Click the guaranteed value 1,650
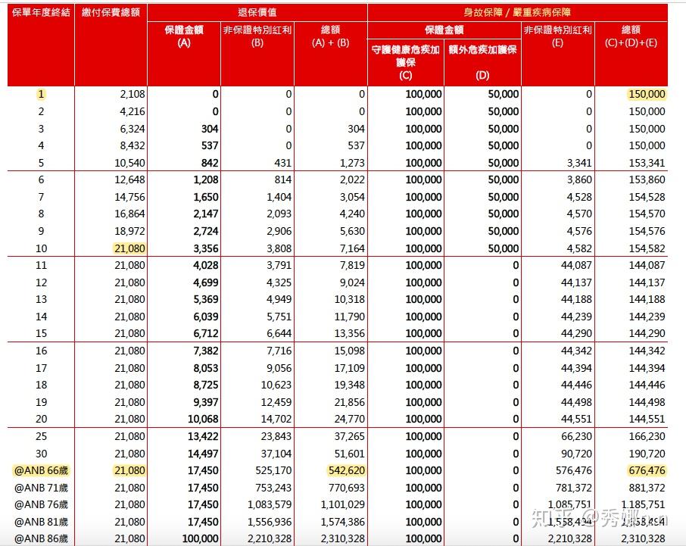The image size is (686, 546). pyautogui.click(x=206, y=197)
